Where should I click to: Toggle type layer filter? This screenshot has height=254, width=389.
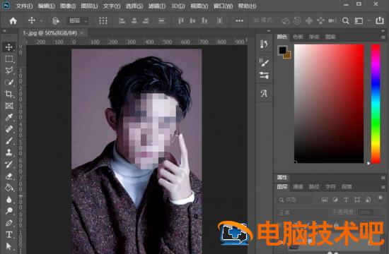coord(346,200)
